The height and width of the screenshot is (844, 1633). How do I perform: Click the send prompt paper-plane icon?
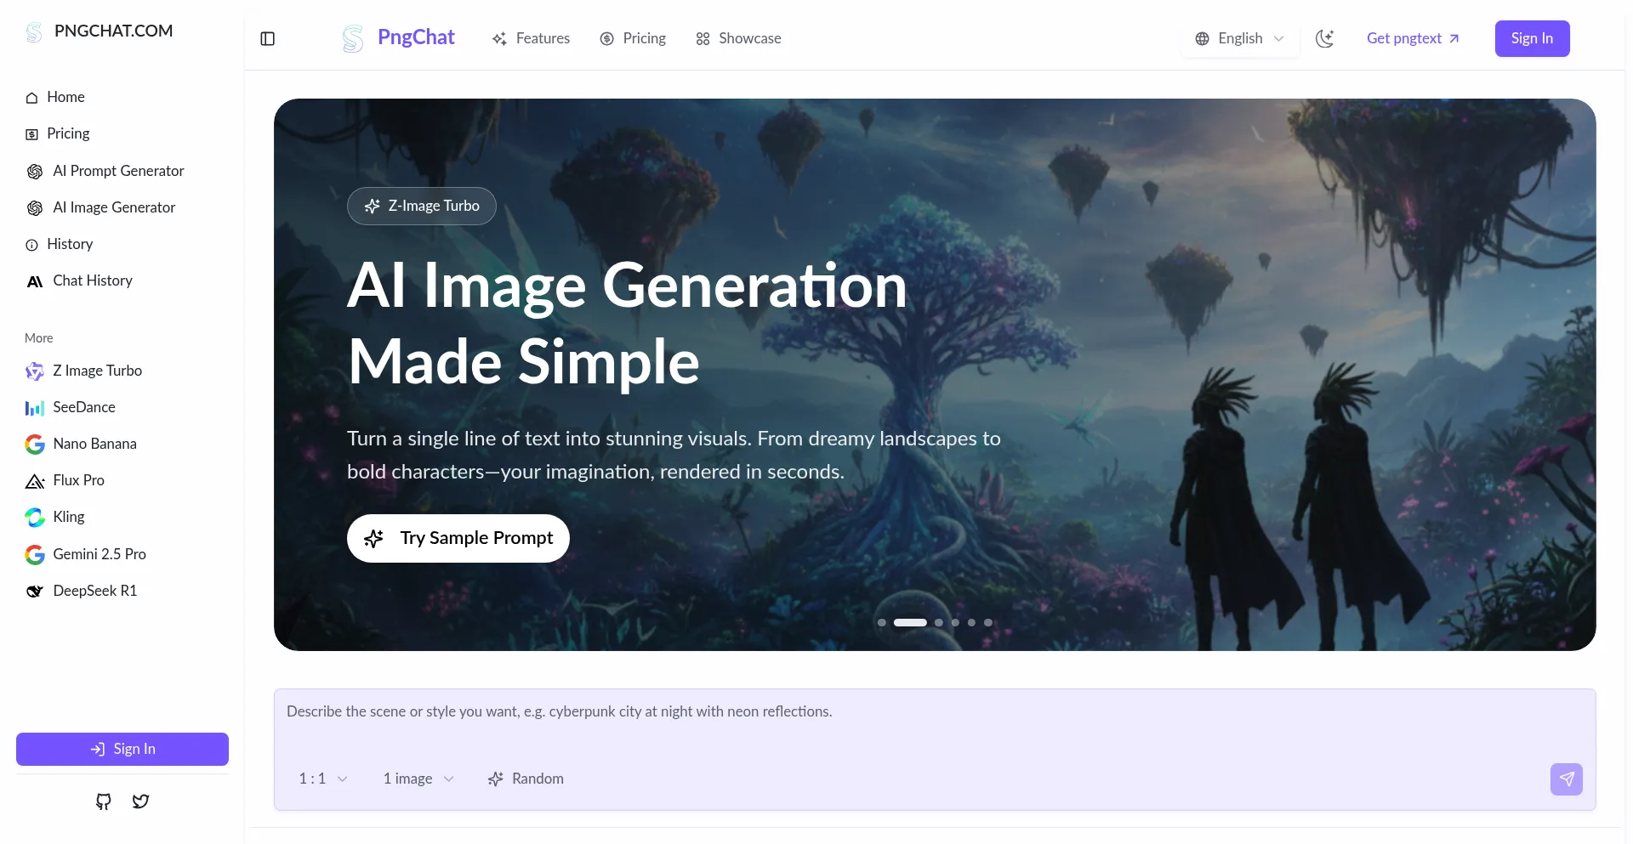1567,779
